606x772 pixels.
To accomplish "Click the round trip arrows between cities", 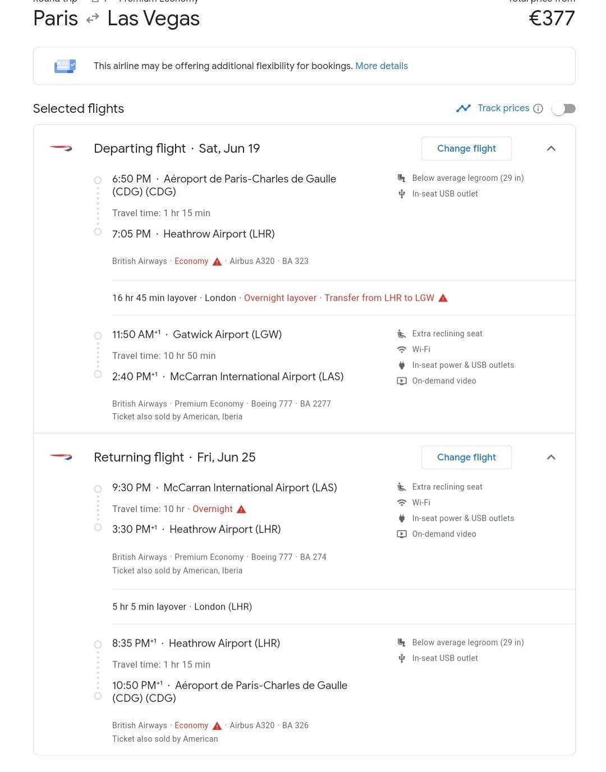I will 93,19.
